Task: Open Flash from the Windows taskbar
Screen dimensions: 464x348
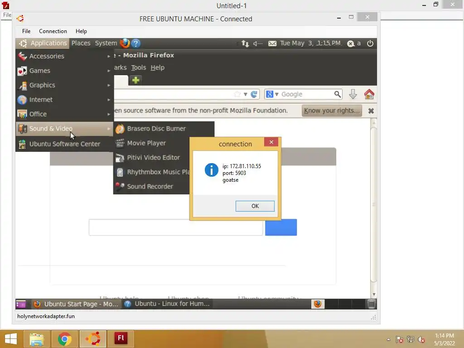Action: click(x=121, y=339)
